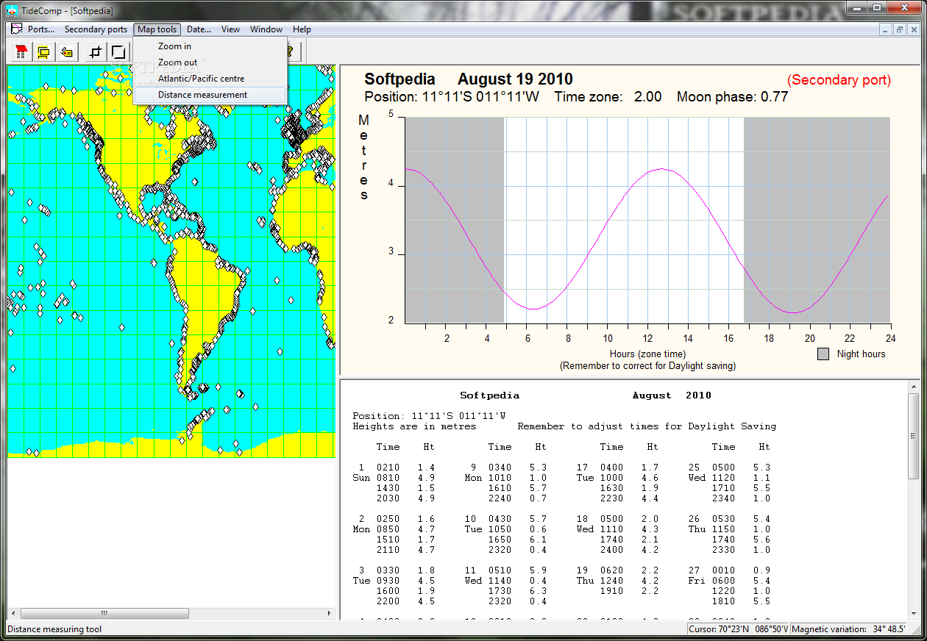Click table entry '19 0620 2.2'
927x641 pixels.
pos(617,570)
